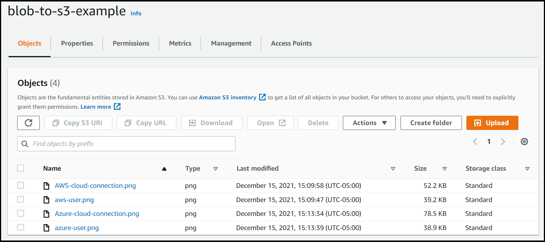
Task: Click the December 15, 2021, 15:13:39 timestamp
Action: point(299,228)
